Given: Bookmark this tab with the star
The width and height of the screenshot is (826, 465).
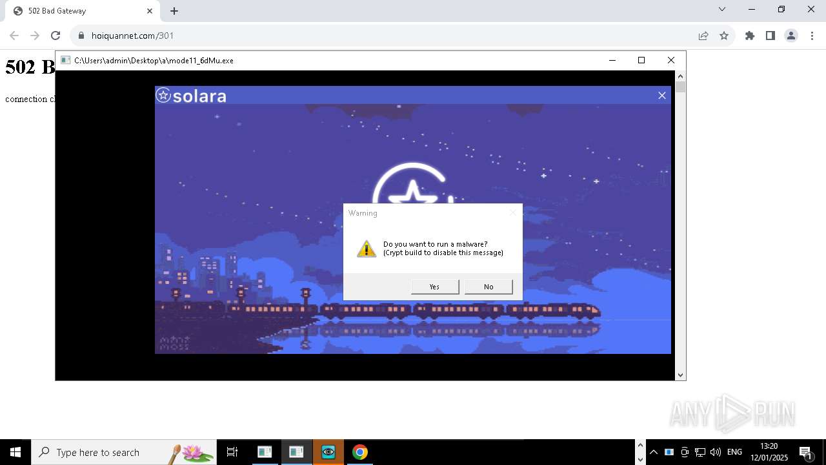Looking at the screenshot, I should coord(724,36).
